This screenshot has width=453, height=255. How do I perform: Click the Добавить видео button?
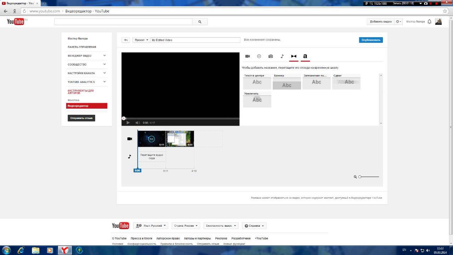click(381, 22)
